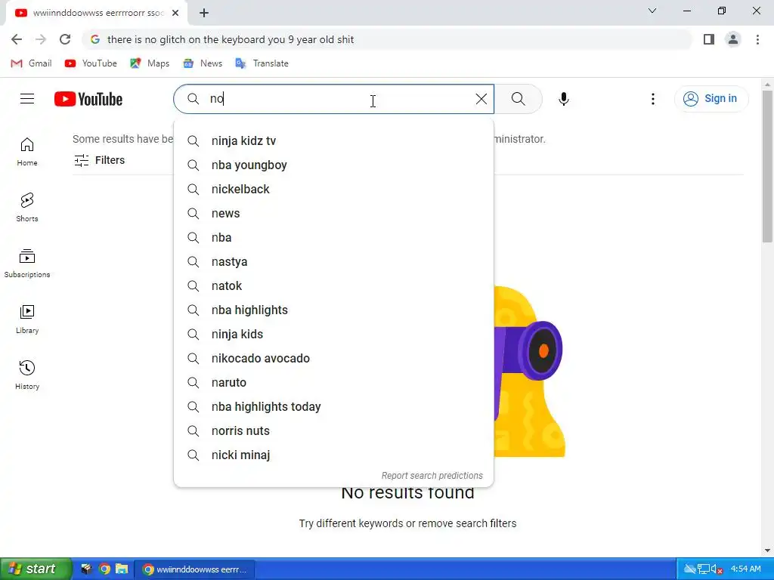Viewport: 774px width, 580px height.
Task: Open the YouTube hamburger guide menu
Action: click(27, 99)
